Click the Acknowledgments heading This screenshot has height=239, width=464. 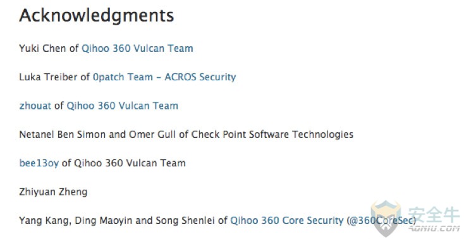pyautogui.click(x=97, y=16)
